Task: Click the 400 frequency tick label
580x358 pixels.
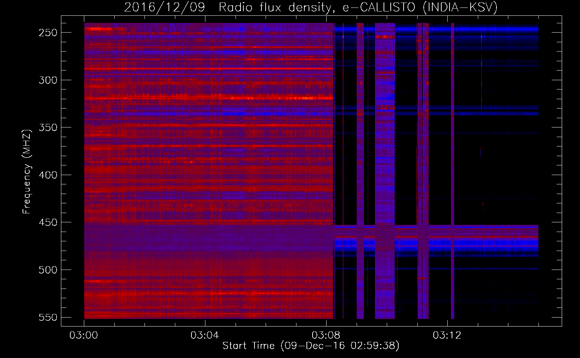Action: tap(48, 175)
